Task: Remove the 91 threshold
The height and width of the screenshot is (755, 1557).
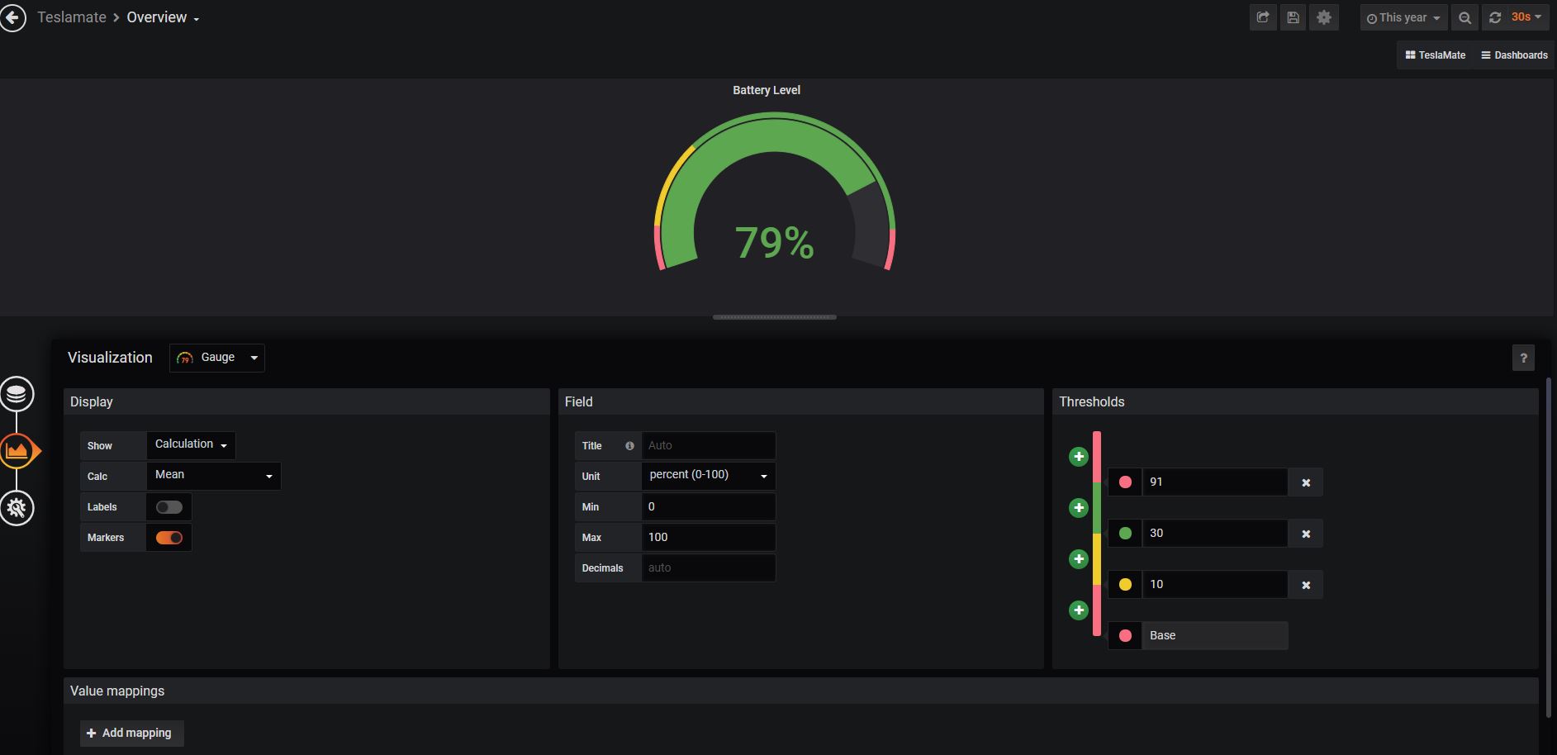Action: click(1306, 482)
